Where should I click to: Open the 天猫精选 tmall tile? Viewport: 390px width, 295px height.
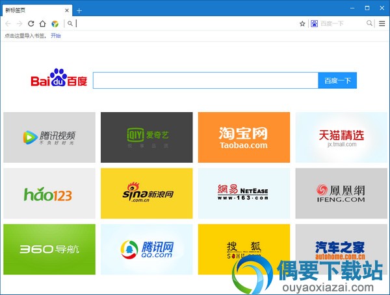tap(341, 137)
